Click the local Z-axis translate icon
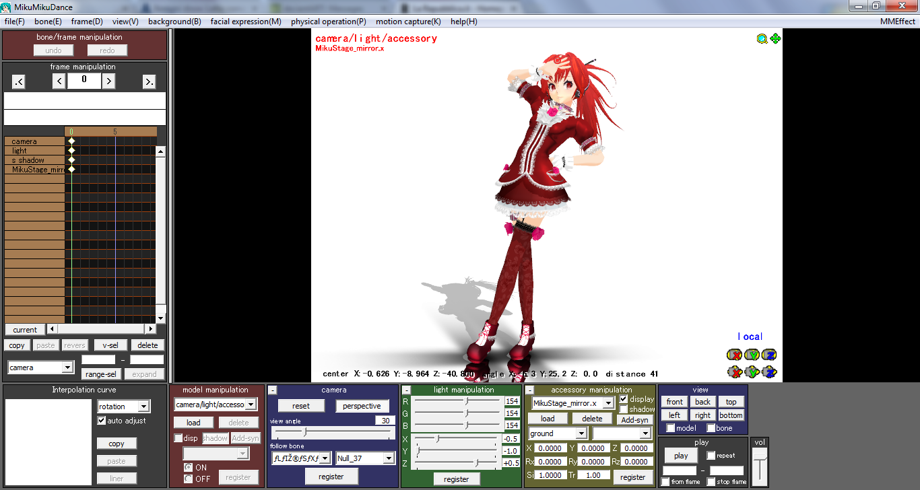 pyautogui.click(x=770, y=372)
